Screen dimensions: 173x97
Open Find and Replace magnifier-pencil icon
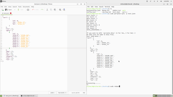tap(64, 10)
